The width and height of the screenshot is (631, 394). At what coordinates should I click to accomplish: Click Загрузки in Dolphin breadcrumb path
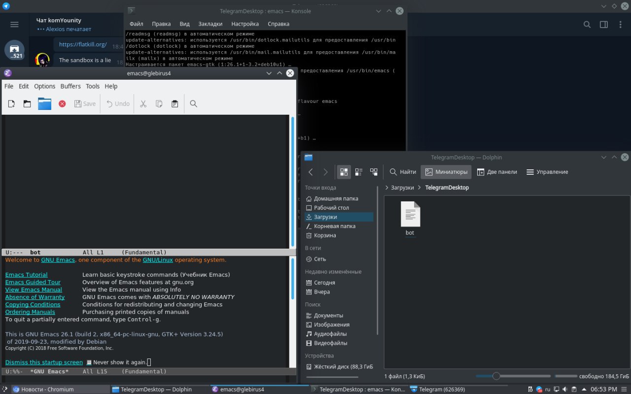pyautogui.click(x=403, y=188)
